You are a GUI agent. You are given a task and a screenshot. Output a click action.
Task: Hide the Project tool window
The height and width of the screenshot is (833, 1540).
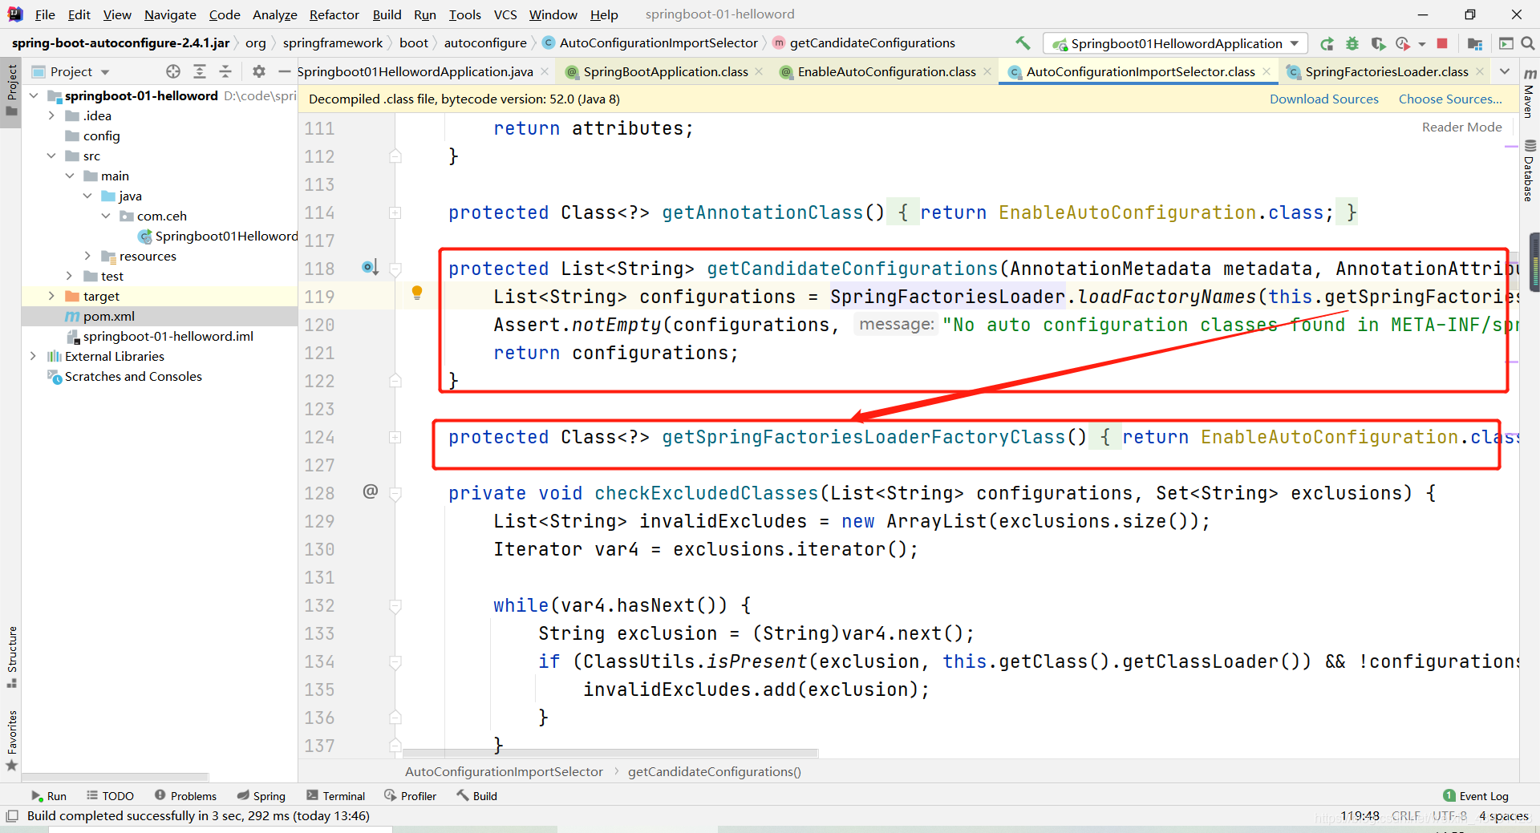point(284,71)
